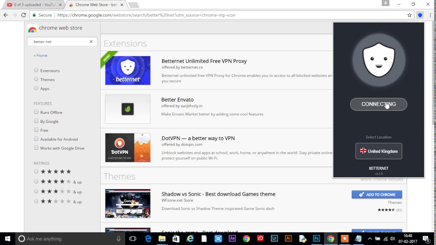The width and height of the screenshot is (436, 245).
Task: Click the page vertical scrollbar
Action: point(434,73)
